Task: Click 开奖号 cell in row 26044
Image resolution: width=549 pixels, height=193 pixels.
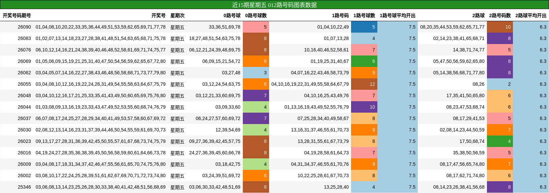Action: [100, 107]
